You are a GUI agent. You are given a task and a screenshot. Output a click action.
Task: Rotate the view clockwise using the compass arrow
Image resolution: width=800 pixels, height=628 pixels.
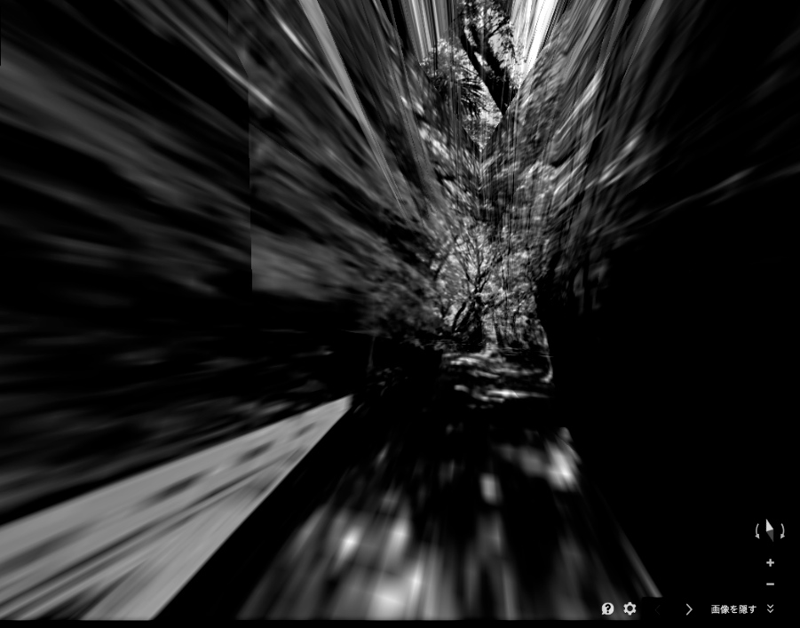point(782,531)
